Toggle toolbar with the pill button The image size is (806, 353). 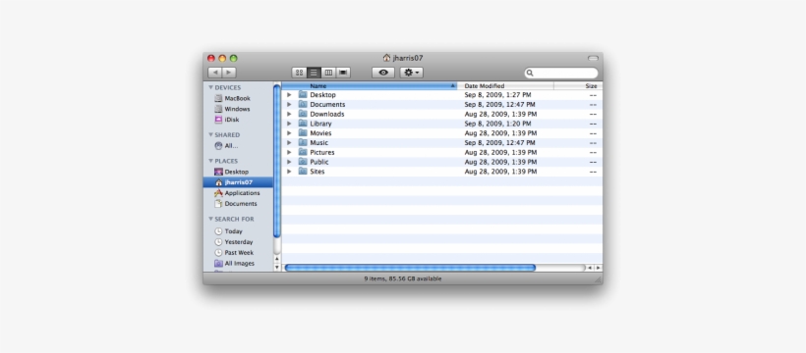tap(593, 58)
